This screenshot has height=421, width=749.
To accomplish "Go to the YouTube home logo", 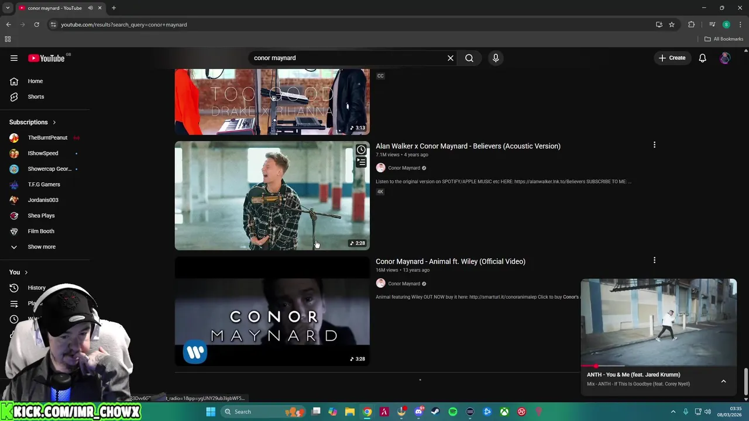I will 47,58.
